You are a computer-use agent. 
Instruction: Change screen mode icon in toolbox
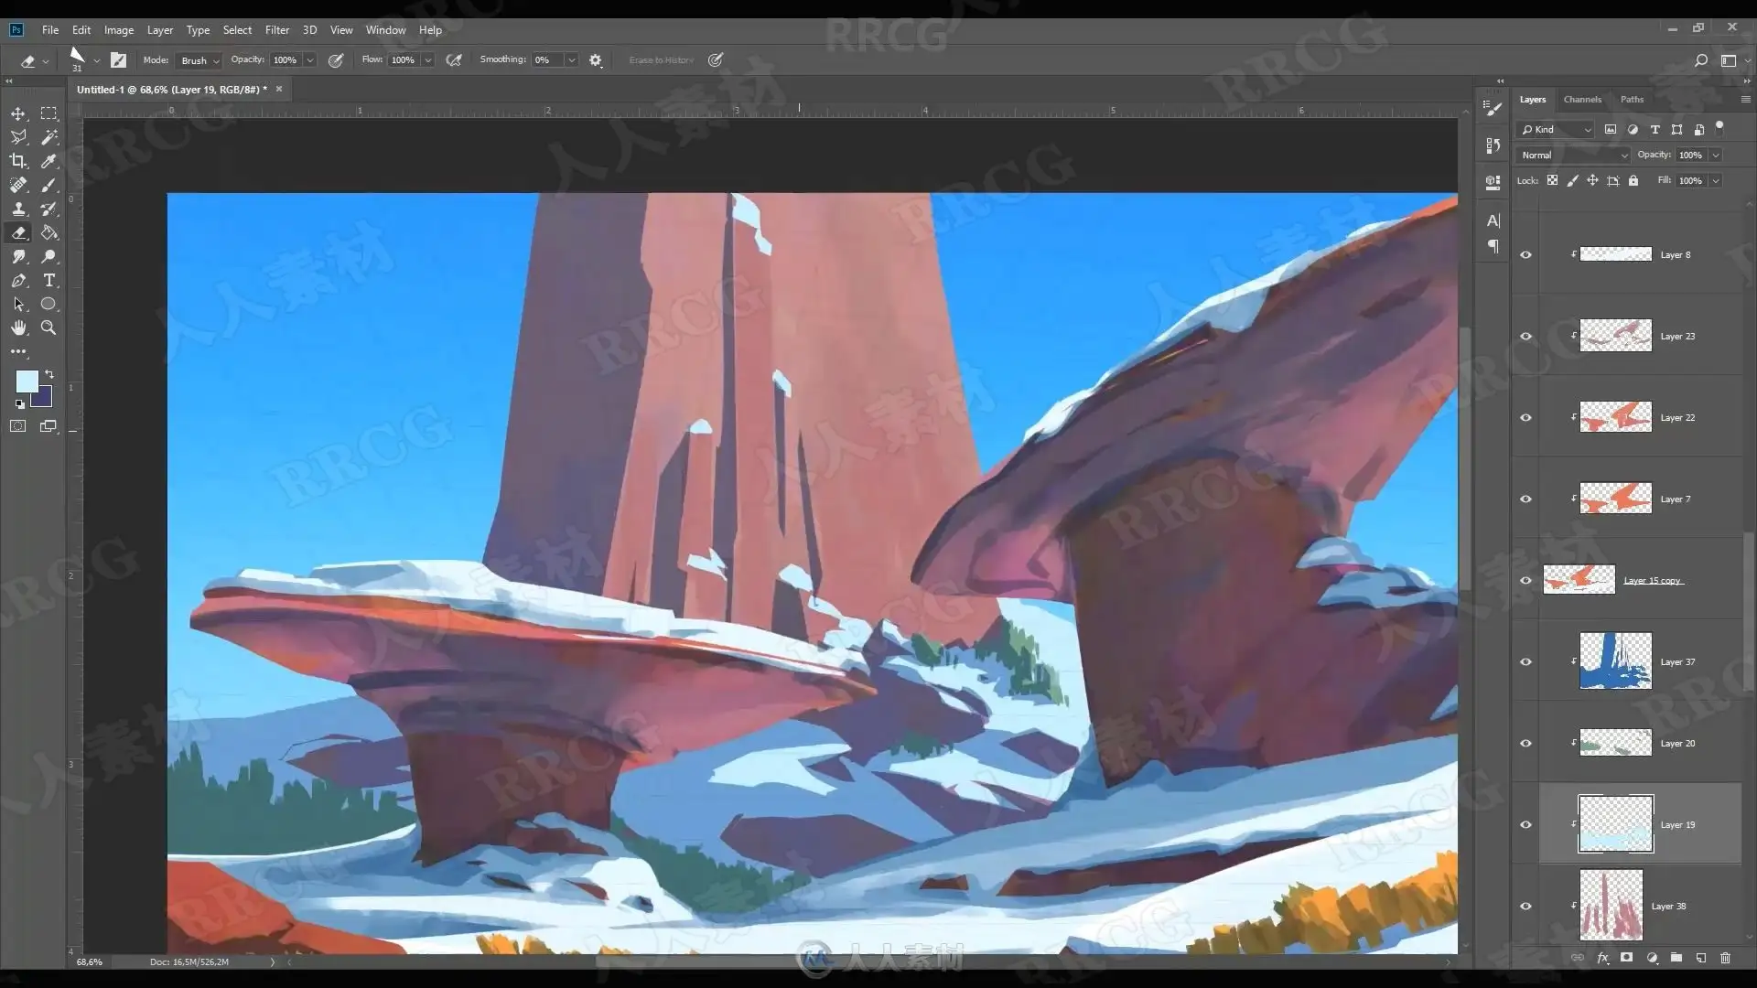[49, 426]
